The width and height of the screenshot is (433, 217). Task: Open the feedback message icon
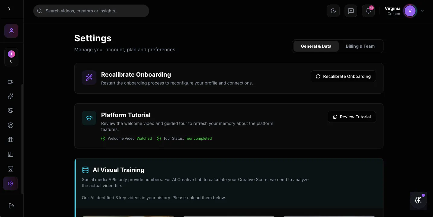click(351, 11)
